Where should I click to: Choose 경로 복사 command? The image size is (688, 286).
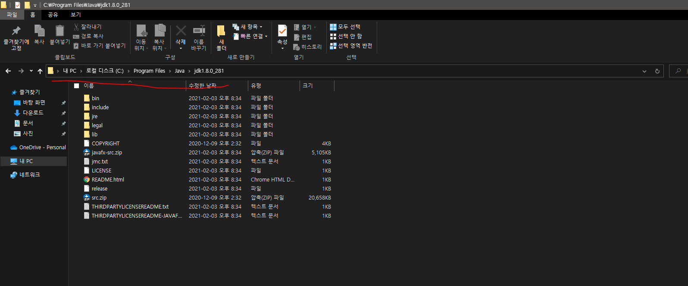click(88, 36)
